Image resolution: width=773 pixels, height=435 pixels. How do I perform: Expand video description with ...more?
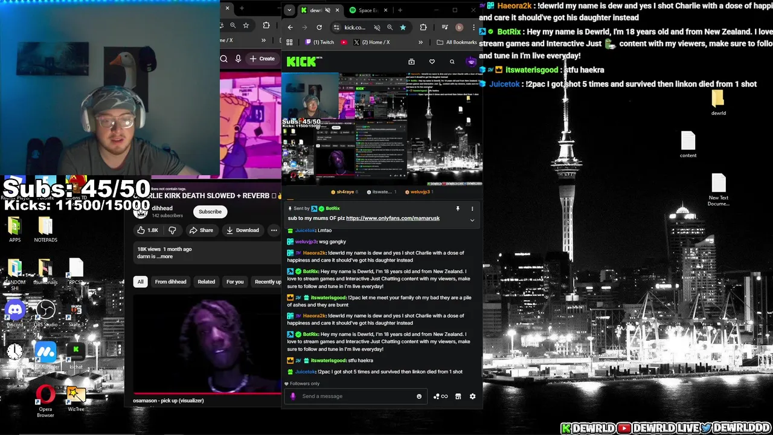click(165, 256)
